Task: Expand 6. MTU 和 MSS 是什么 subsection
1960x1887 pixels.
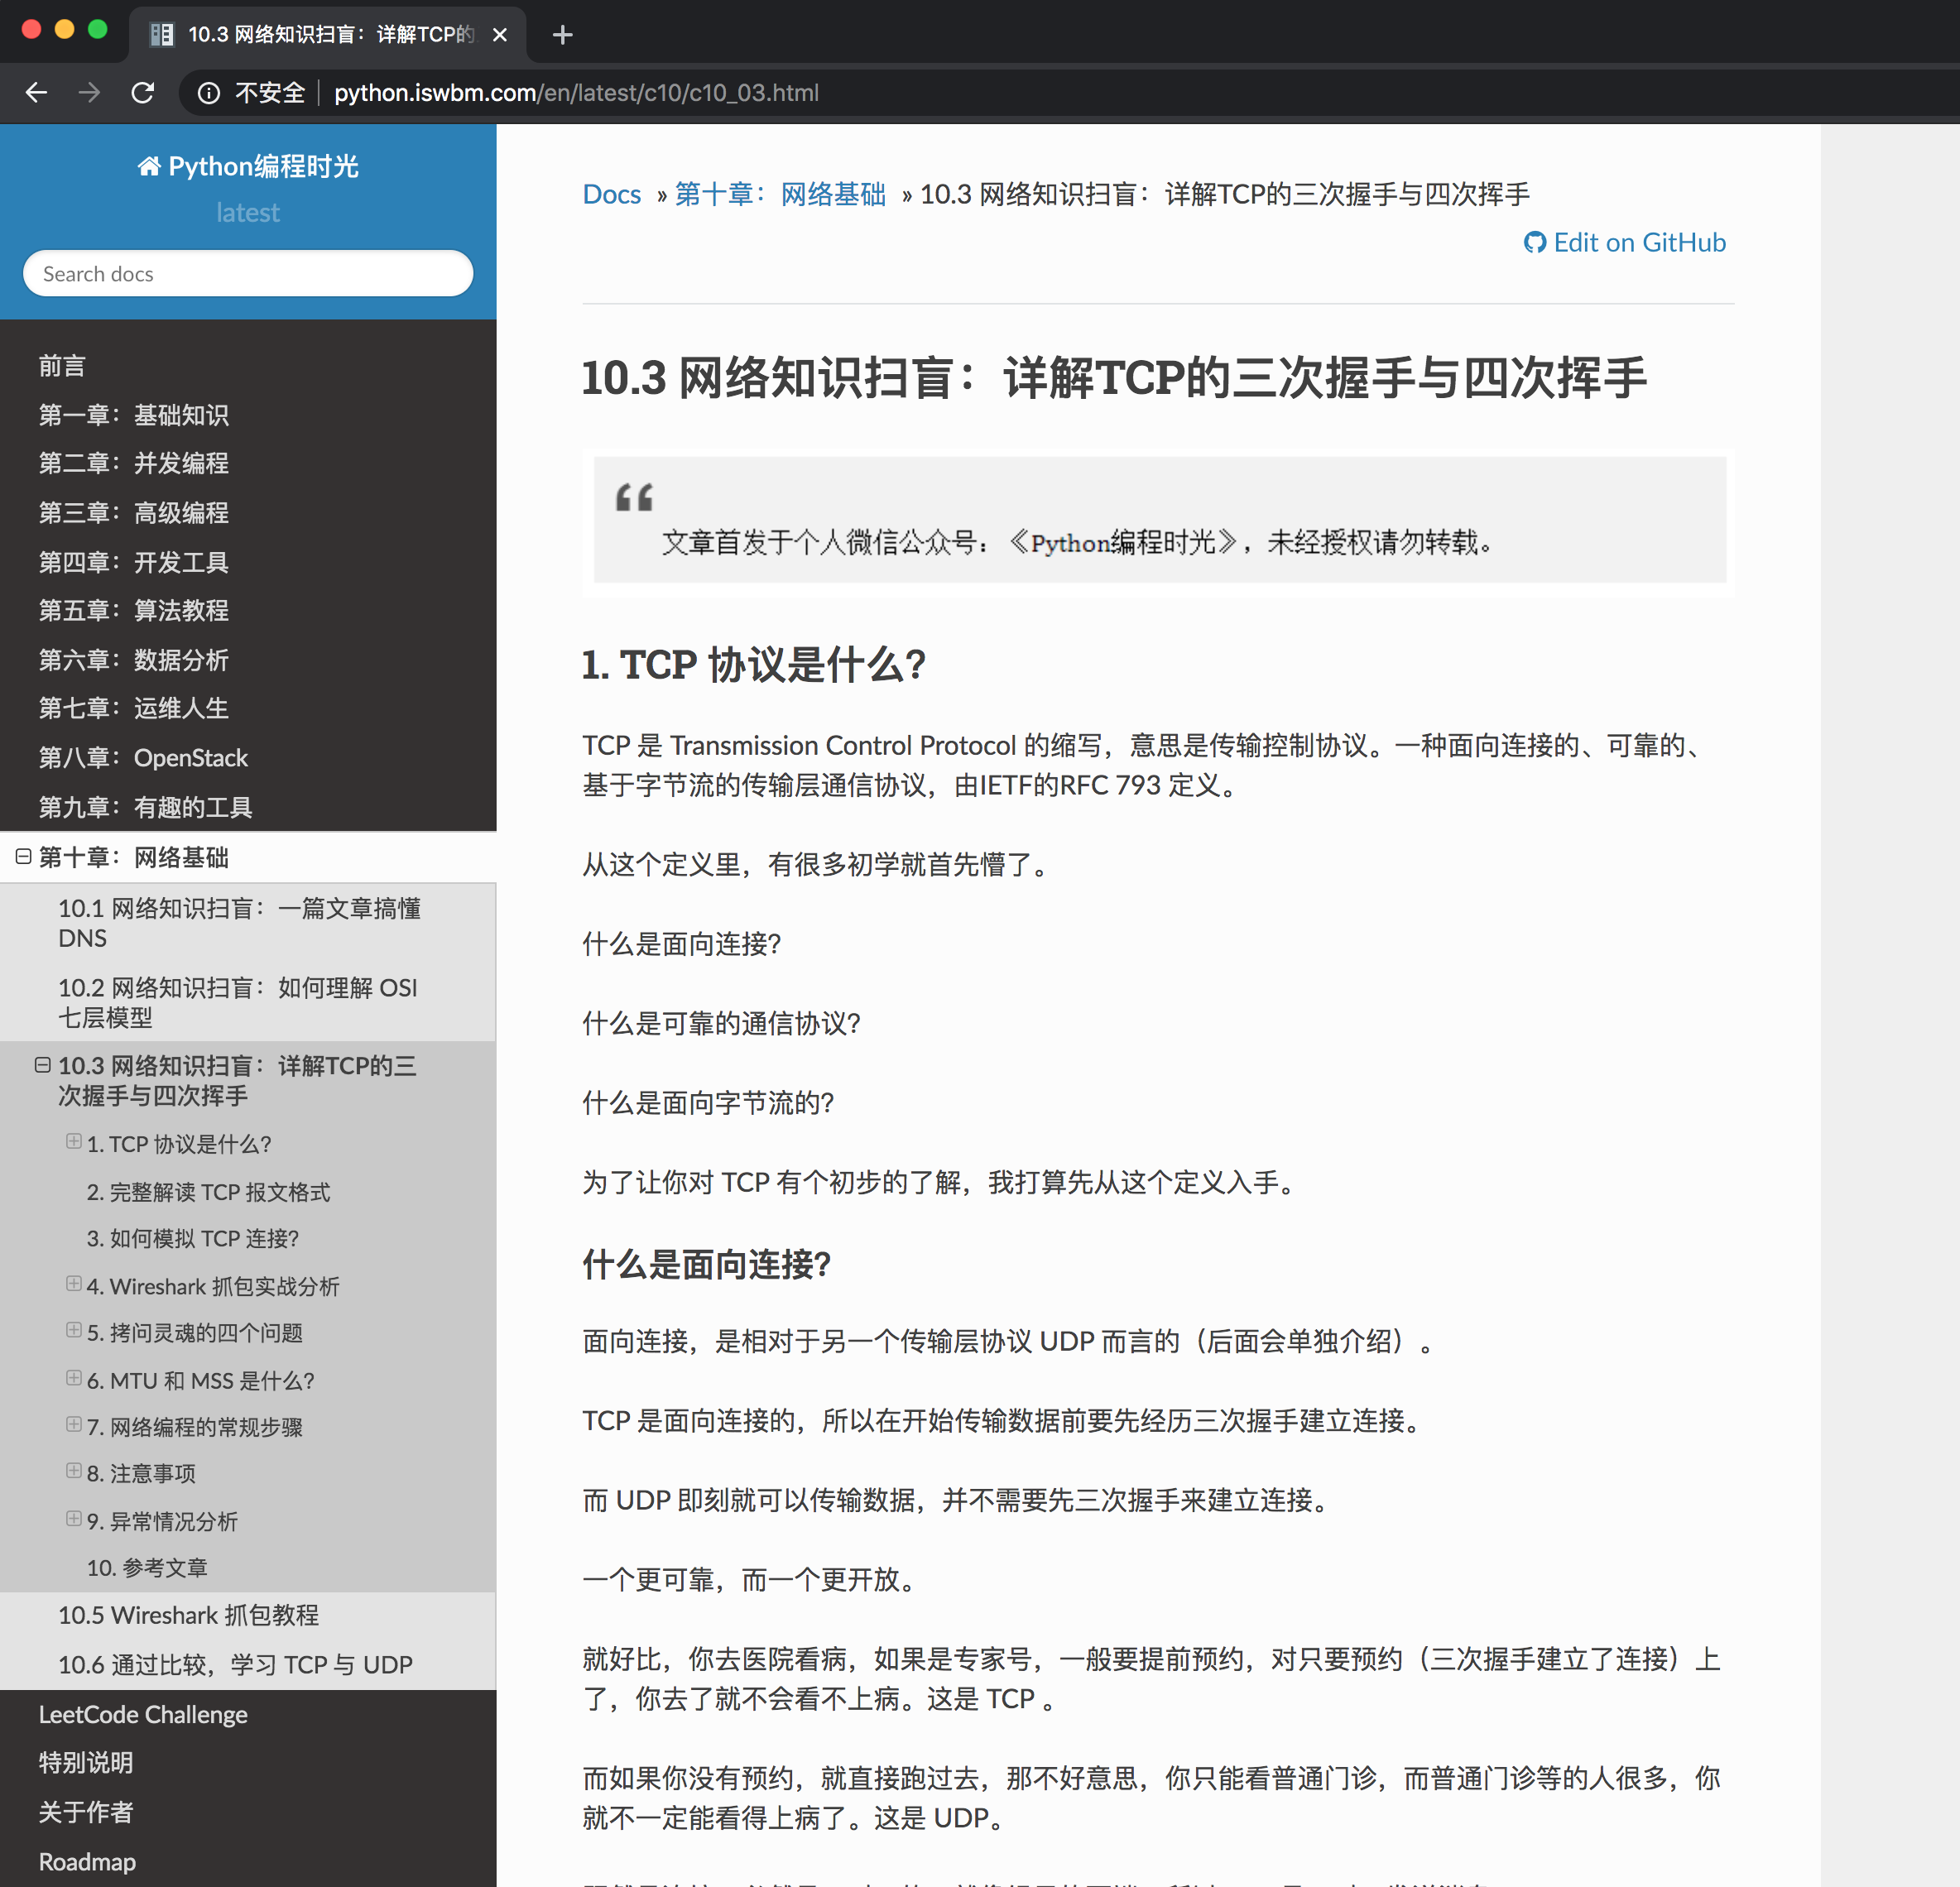Action: tap(74, 1378)
